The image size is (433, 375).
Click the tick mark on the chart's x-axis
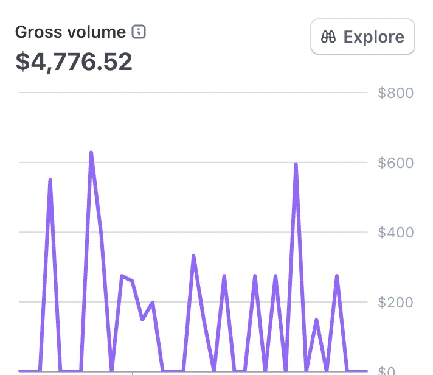point(133,371)
